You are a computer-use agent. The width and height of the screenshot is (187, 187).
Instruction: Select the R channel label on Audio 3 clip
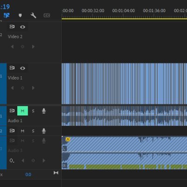65,165
